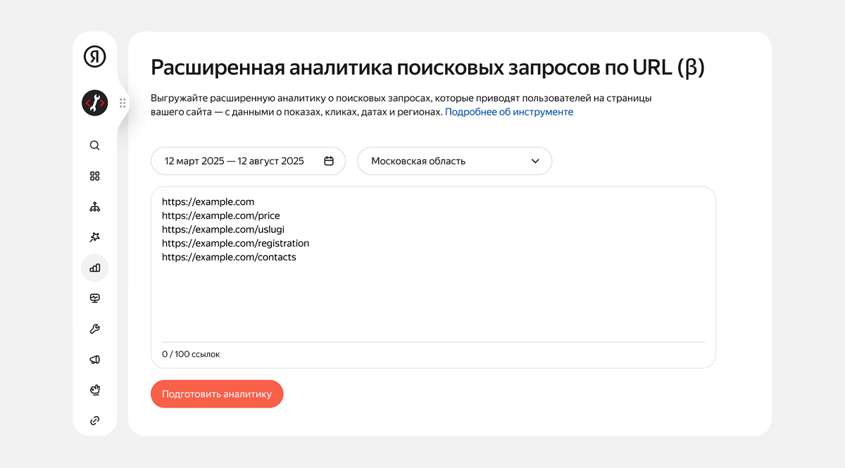Open the services grid icon
Viewport: 845px width, 468px height.
click(x=94, y=176)
